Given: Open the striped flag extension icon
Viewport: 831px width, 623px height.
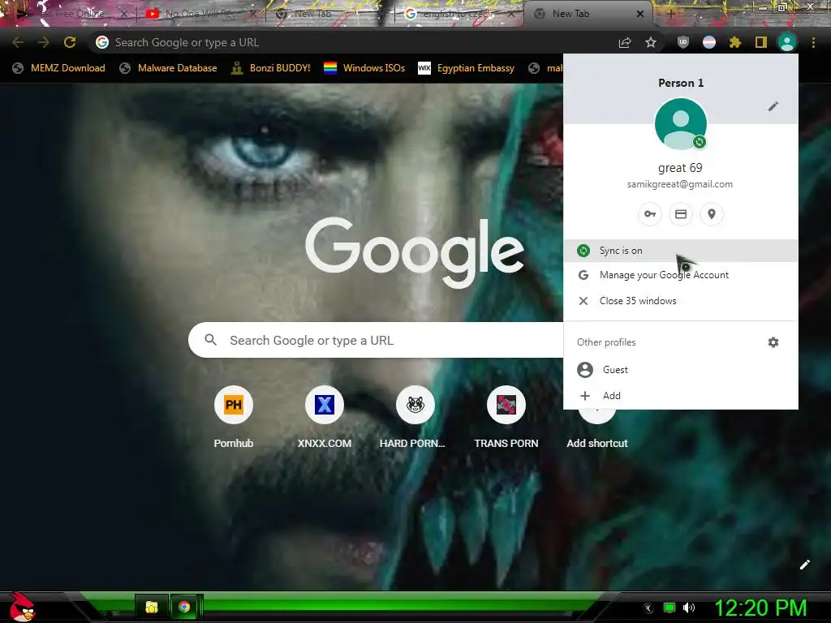Looking at the screenshot, I should [709, 42].
